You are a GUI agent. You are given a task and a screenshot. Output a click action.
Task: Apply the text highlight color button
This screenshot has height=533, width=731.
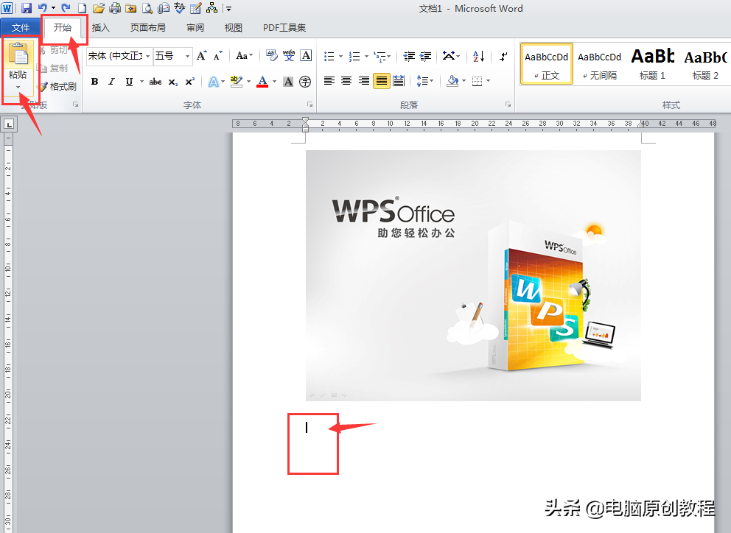click(237, 82)
